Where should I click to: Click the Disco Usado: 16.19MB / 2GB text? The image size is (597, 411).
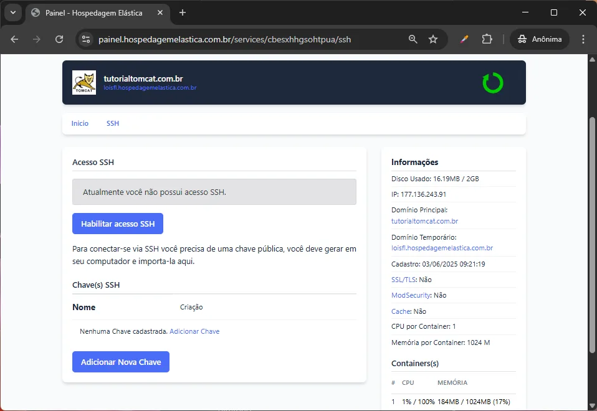tap(435, 179)
